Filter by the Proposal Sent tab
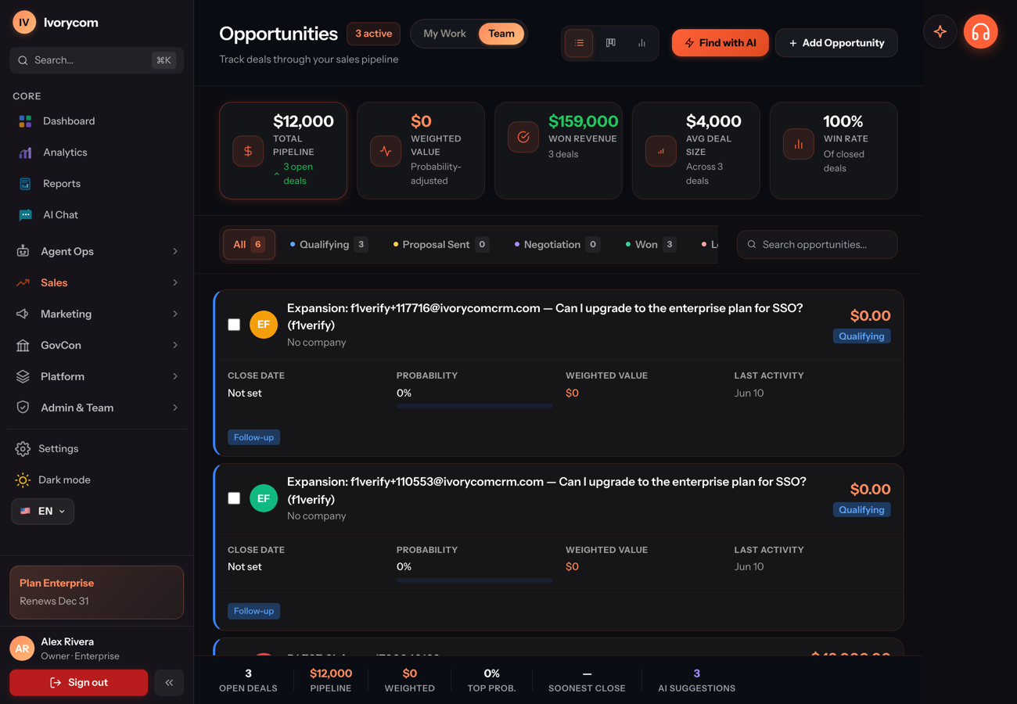 [x=441, y=245]
